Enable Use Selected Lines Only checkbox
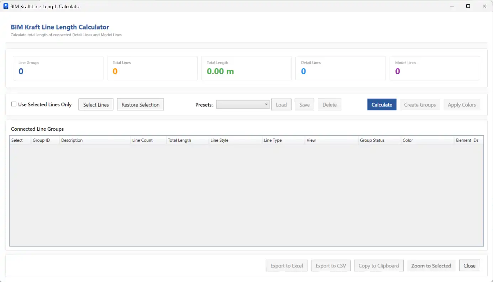 (x=14, y=104)
